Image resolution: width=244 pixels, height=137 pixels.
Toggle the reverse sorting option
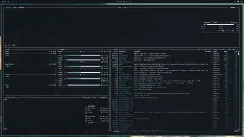pyautogui.click(x=216, y=49)
